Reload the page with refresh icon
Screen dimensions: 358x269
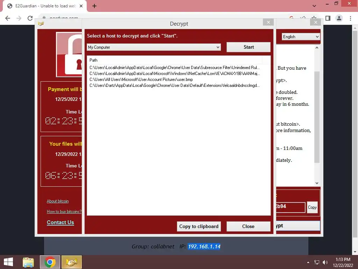30,18
